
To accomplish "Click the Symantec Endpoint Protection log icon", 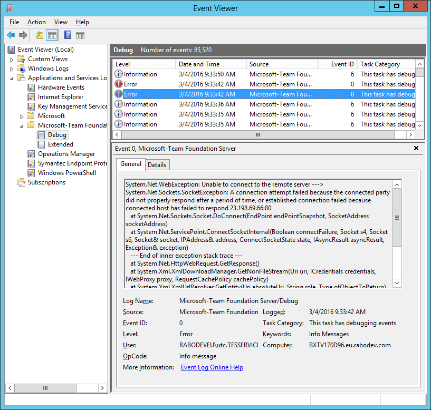I will coord(31,163).
